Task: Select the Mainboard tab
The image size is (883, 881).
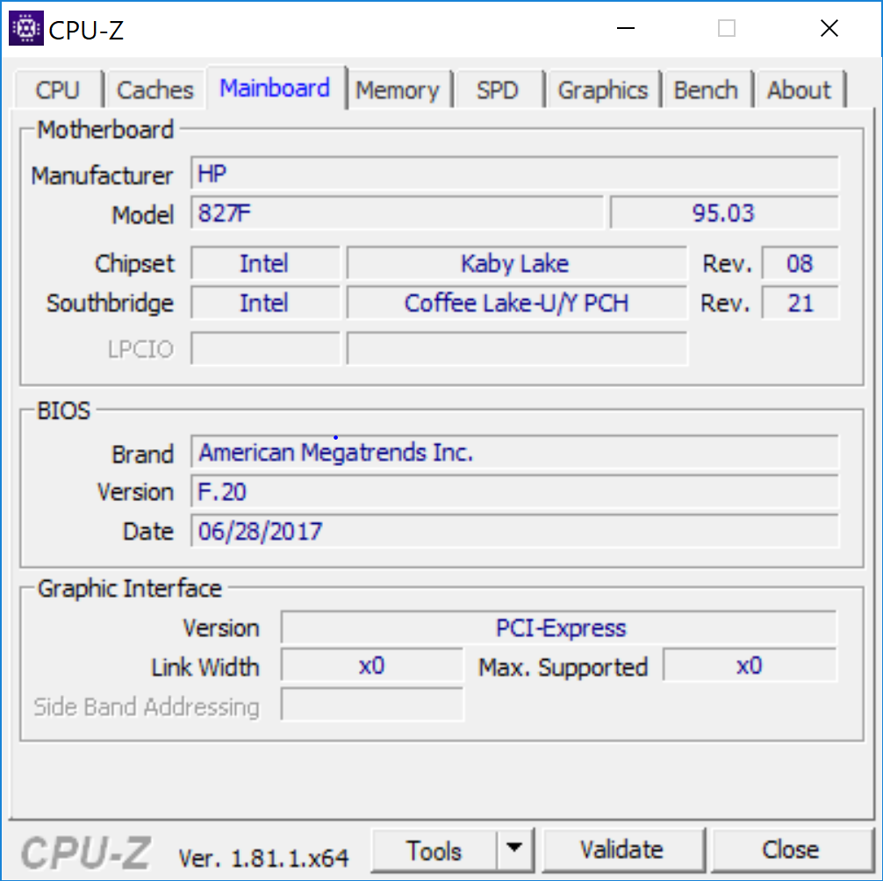Action: tap(276, 88)
